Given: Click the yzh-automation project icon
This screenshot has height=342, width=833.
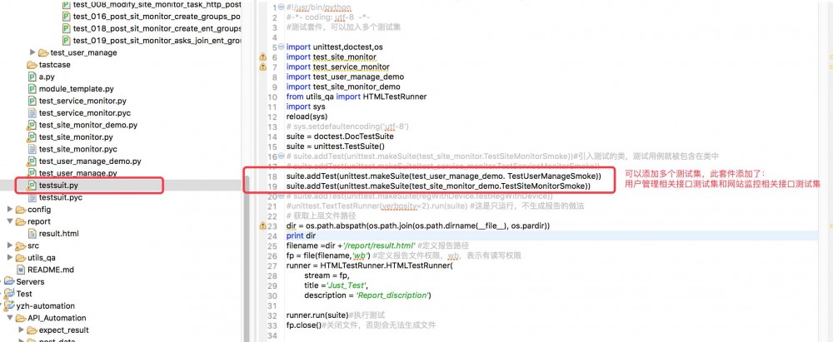Looking at the screenshot, I should point(9,306).
